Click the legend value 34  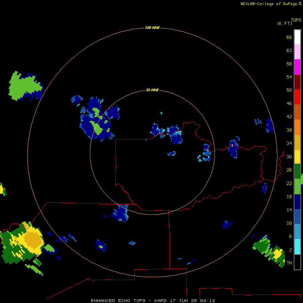[x=289, y=143]
